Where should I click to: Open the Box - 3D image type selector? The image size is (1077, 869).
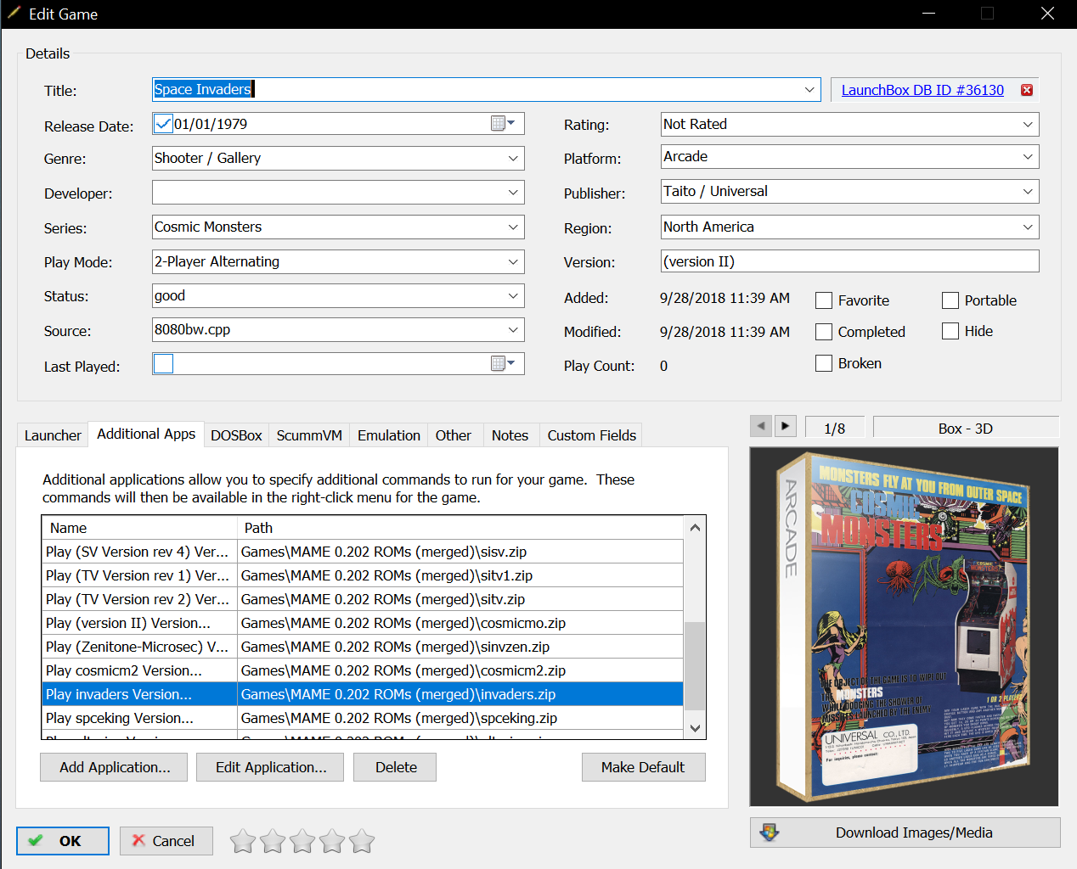coord(966,429)
